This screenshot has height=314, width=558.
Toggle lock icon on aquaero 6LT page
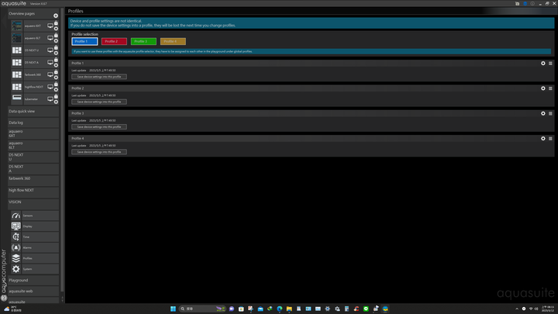(x=56, y=35)
